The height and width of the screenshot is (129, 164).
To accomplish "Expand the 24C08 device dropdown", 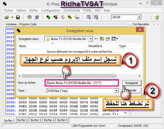I will (x=139, y=17).
